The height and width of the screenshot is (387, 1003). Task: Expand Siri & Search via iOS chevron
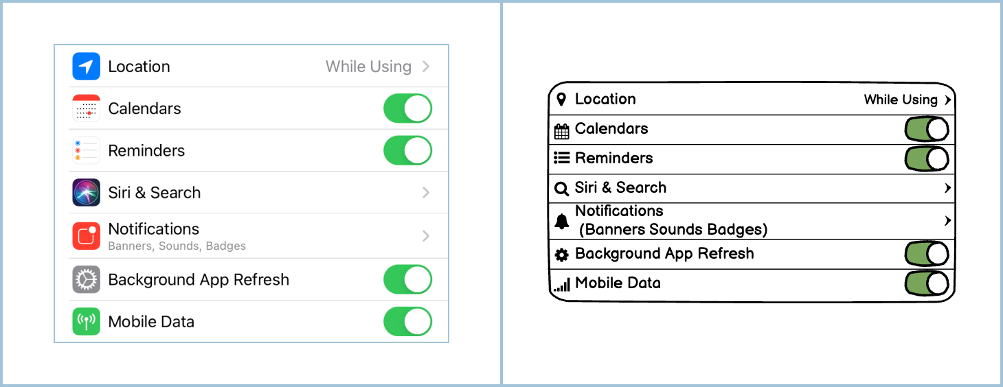[426, 193]
